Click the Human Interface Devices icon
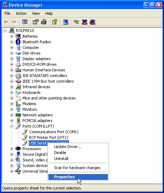This screenshot has width=164, height=193. [x=18, y=70]
